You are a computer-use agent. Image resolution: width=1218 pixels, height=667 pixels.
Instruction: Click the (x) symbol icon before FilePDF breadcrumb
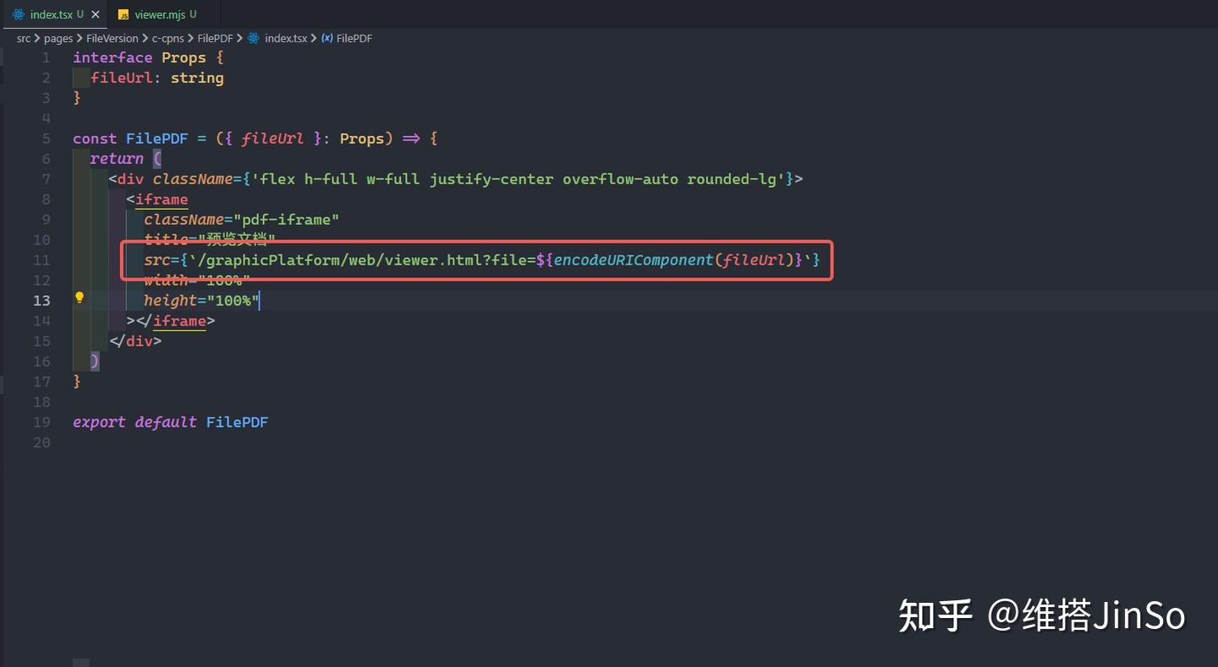(326, 38)
